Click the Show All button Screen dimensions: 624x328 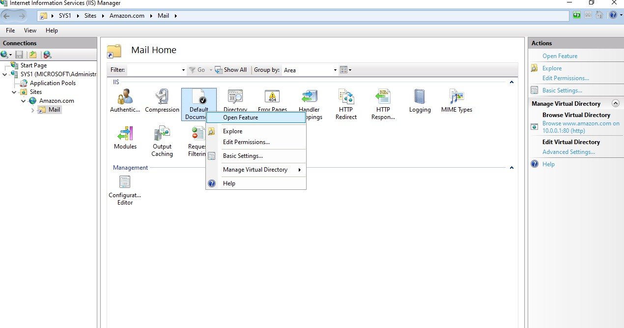tap(231, 70)
